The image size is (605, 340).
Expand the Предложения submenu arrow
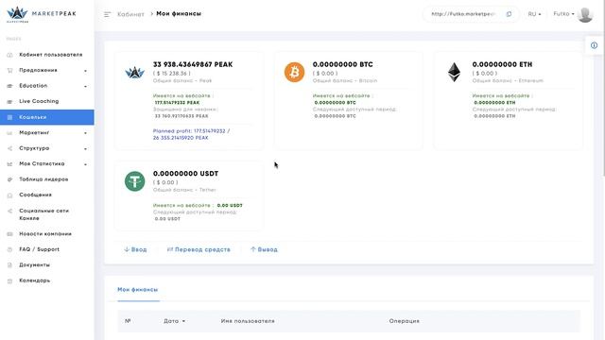[x=86, y=71]
